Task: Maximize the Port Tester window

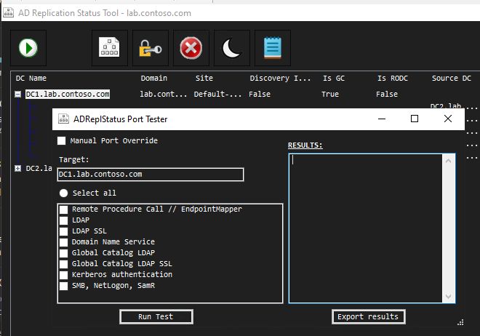Action: (x=415, y=119)
